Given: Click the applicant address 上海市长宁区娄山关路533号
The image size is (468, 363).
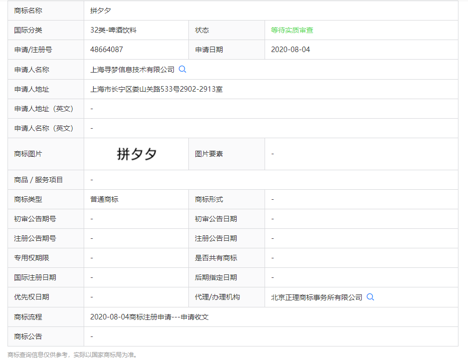Looking at the screenshot, I should 156,89.
